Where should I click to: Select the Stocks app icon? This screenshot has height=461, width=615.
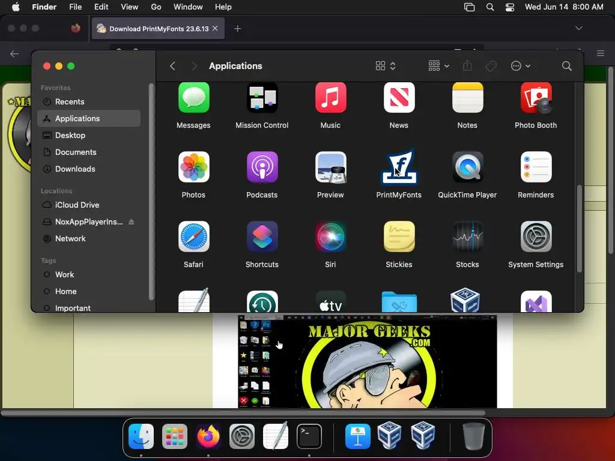click(x=467, y=237)
